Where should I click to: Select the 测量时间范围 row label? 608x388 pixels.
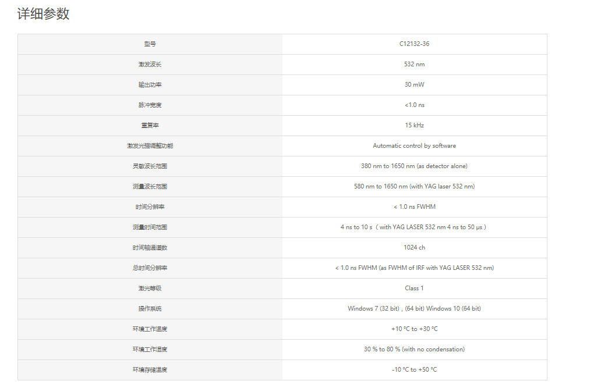(x=150, y=227)
